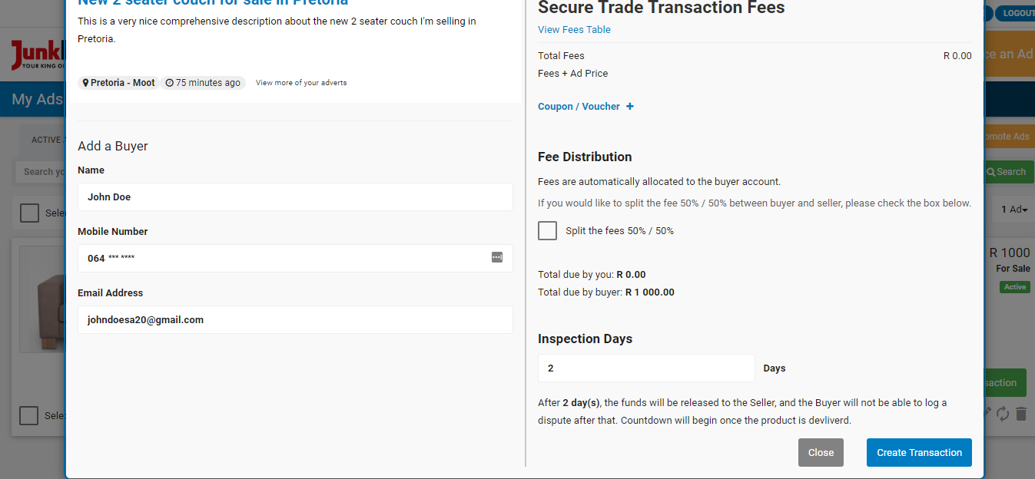This screenshot has width=1035, height=479.
Task: Click the keypad icon in the mobile number field
Action: [497, 259]
